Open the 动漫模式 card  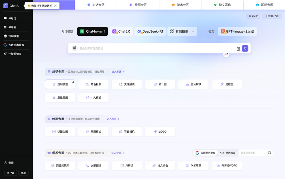pyautogui.click(x=93, y=132)
